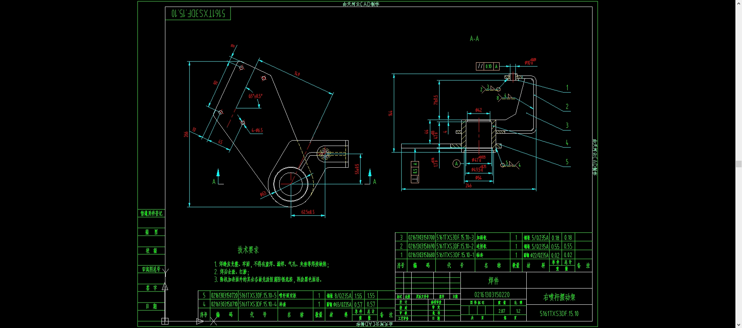The image size is (742, 328).
Task: Click the scrollbar down arrow
Action: click(739, 325)
